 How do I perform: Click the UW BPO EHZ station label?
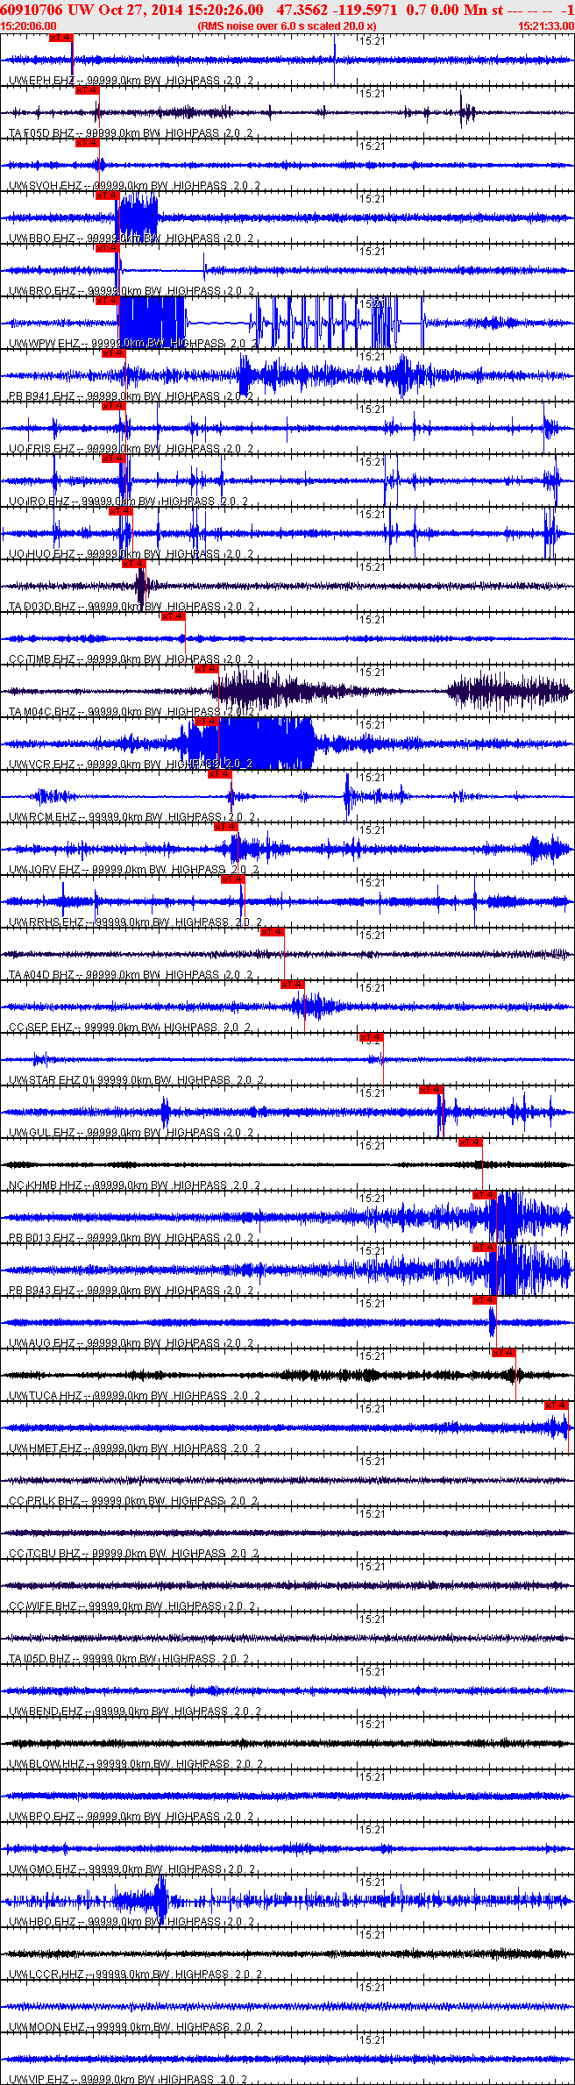(42, 1817)
